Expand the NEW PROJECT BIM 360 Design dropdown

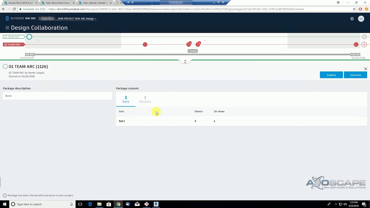click(x=77, y=19)
